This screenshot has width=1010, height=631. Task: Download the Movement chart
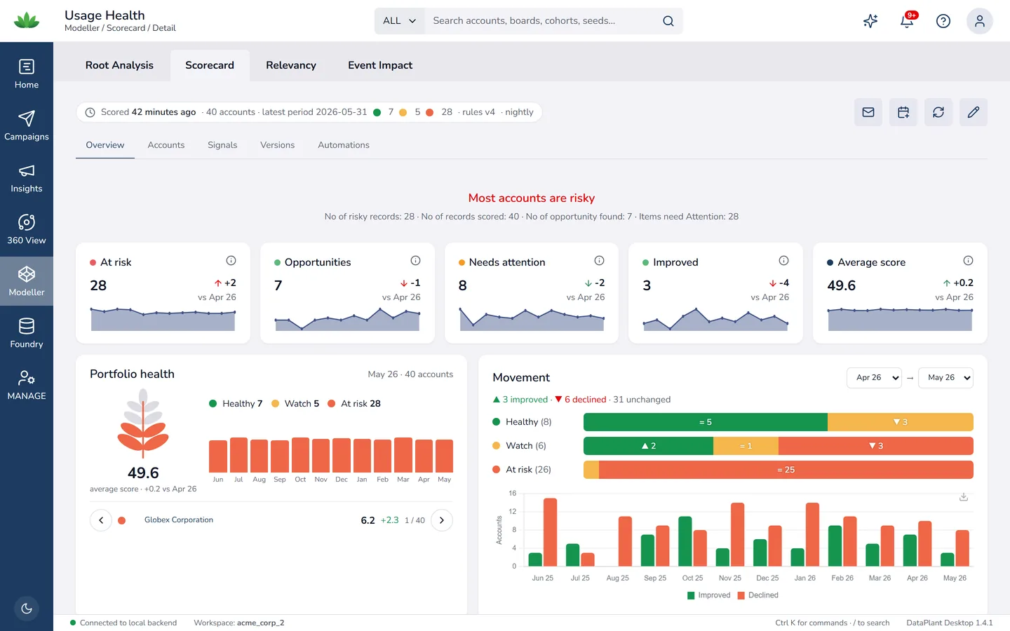click(x=964, y=497)
